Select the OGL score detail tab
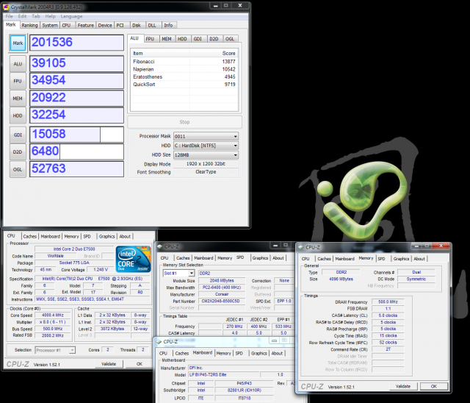The height and width of the screenshot is (403, 470). tap(230, 39)
